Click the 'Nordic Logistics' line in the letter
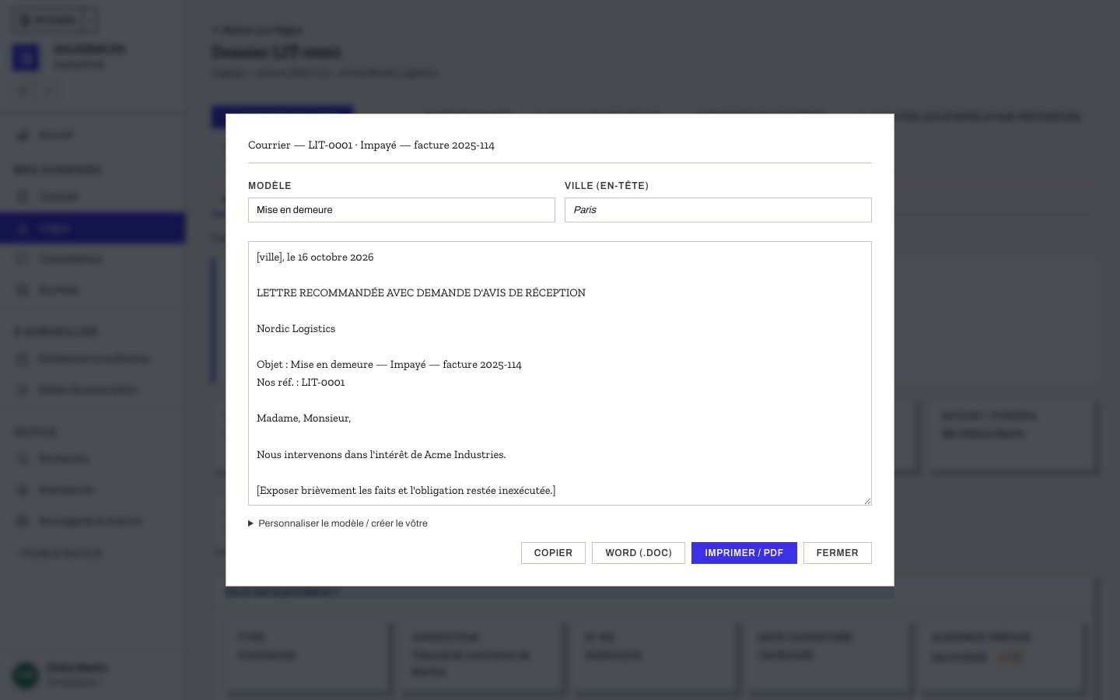The image size is (1120, 700). coord(296,329)
